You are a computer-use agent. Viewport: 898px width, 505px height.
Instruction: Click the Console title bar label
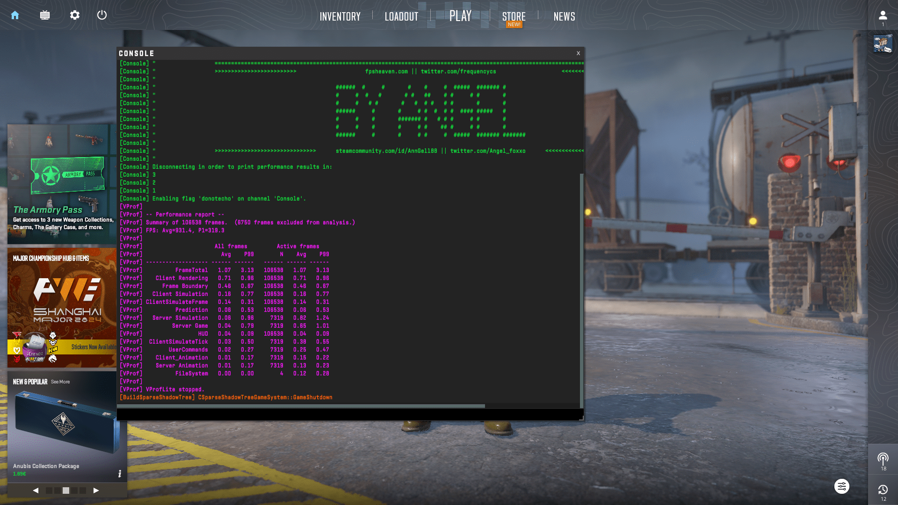(x=136, y=53)
